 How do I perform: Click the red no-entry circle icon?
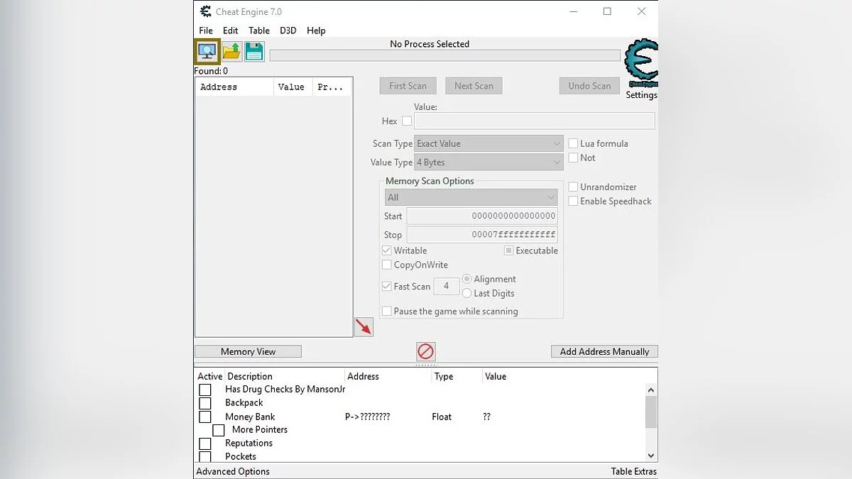pos(425,351)
